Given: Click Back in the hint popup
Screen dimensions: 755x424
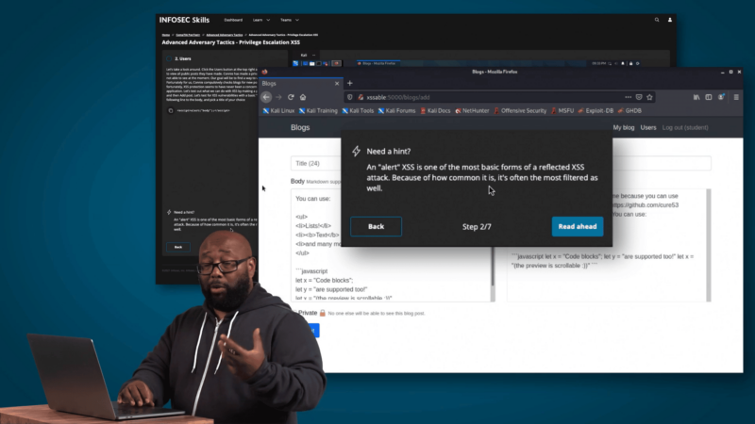Looking at the screenshot, I should click(x=376, y=226).
